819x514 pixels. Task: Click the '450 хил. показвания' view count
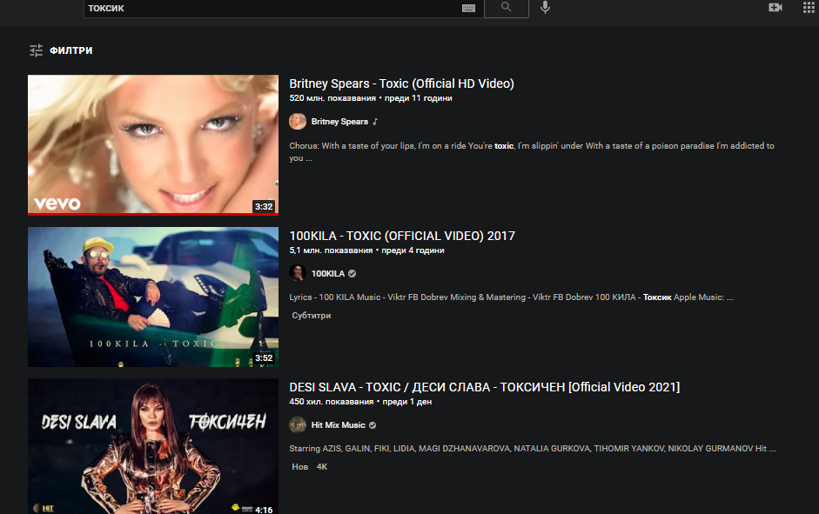tap(331, 402)
